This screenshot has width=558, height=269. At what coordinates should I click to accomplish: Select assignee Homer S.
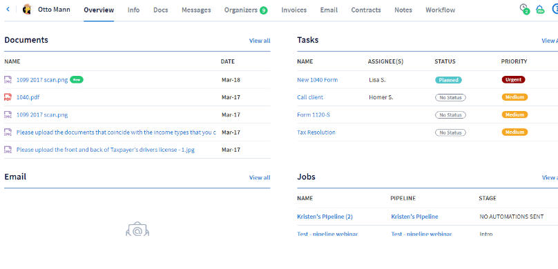click(x=381, y=97)
